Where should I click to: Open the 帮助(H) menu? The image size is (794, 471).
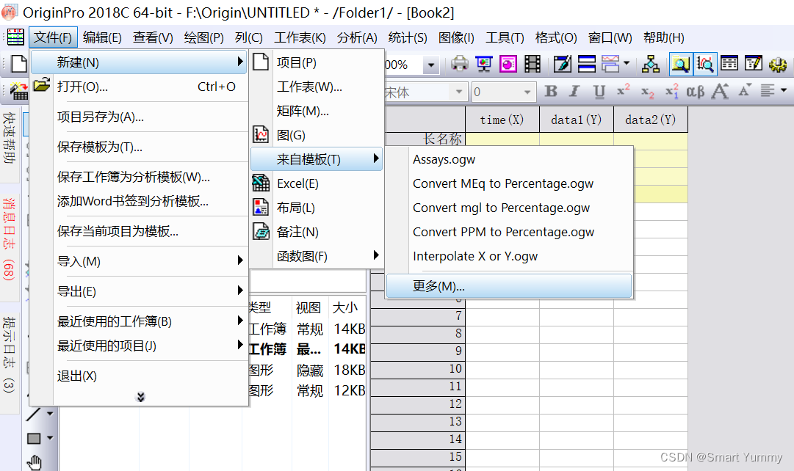[x=663, y=37]
